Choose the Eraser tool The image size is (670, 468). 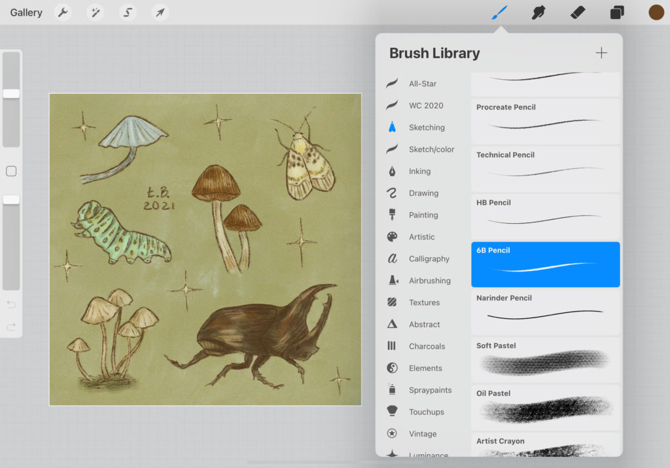click(x=578, y=12)
